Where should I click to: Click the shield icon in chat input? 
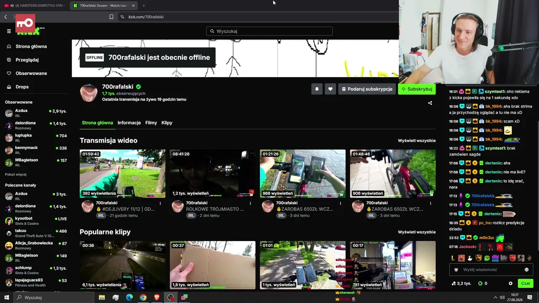(x=456, y=270)
